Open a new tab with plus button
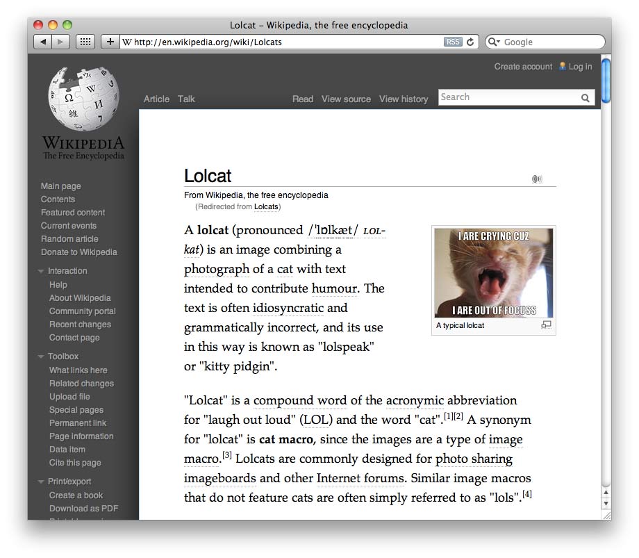Viewport: 639px width, 558px height. [110, 41]
